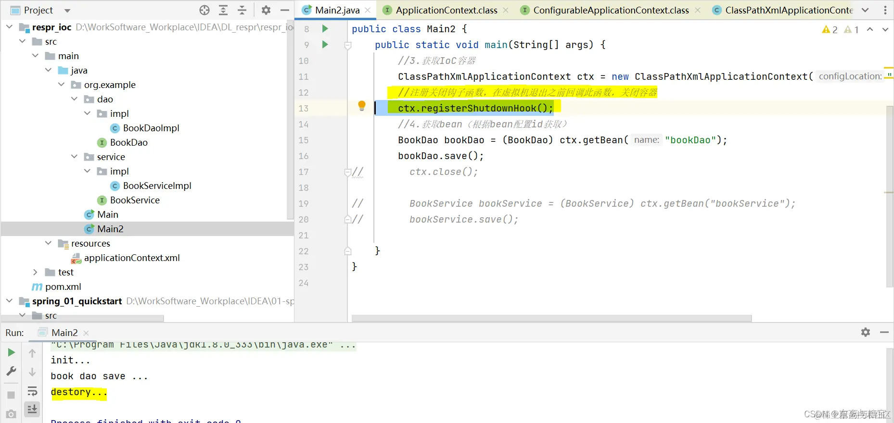Collapse the java source folder
This screenshot has height=423, width=894.
[x=48, y=70]
